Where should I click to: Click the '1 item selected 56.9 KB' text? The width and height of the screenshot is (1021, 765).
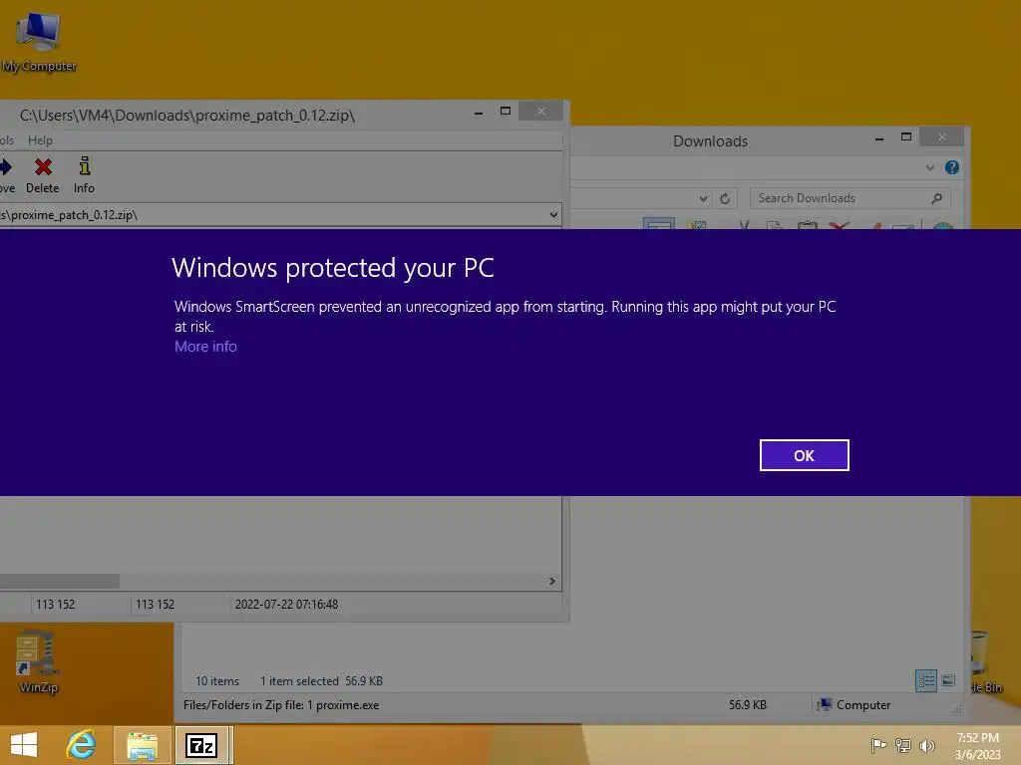322,681
